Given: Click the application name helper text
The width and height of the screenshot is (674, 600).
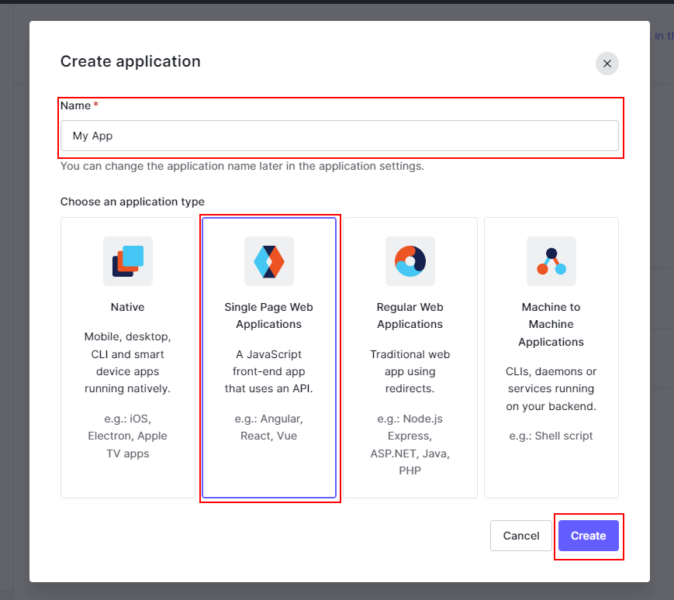Looking at the screenshot, I should tap(242, 166).
